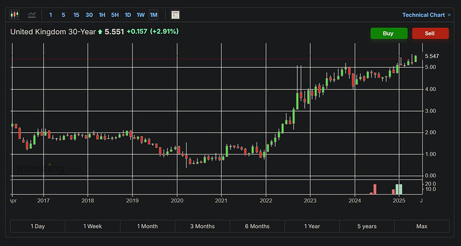
Task: Select the 6 Months range tab
Action: [x=257, y=227]
